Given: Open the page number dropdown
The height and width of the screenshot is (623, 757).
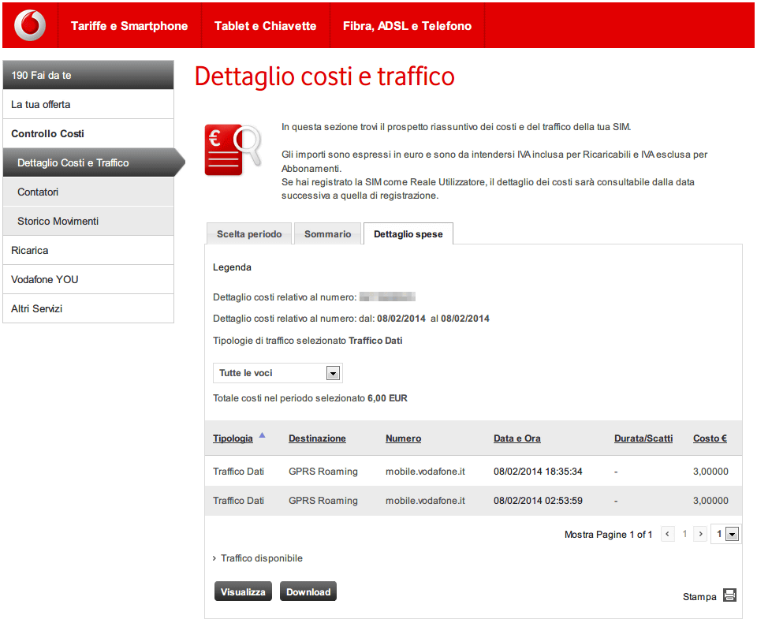Looking at the screenshot, I should 726,534.
